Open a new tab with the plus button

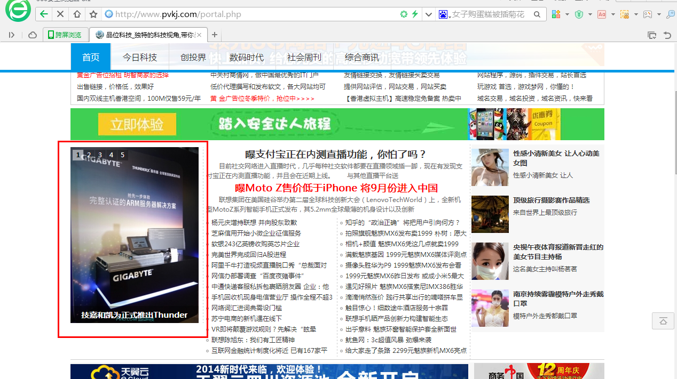click(x=215, y=35)
